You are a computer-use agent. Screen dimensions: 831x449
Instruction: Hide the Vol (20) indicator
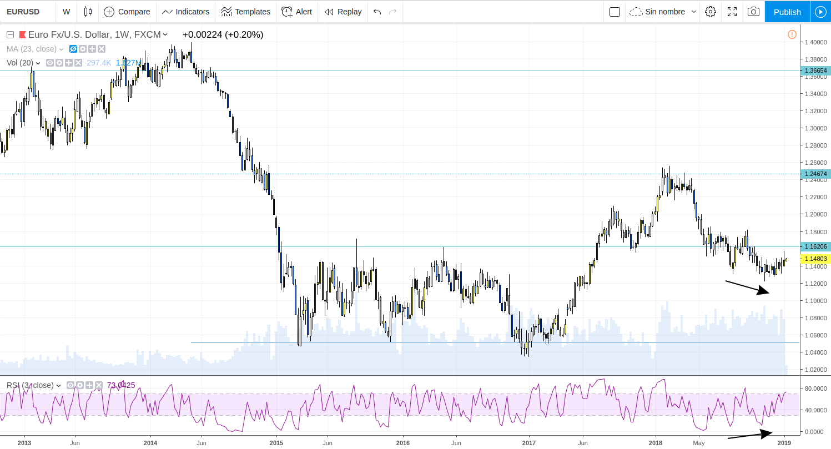(x=50, y=63)
